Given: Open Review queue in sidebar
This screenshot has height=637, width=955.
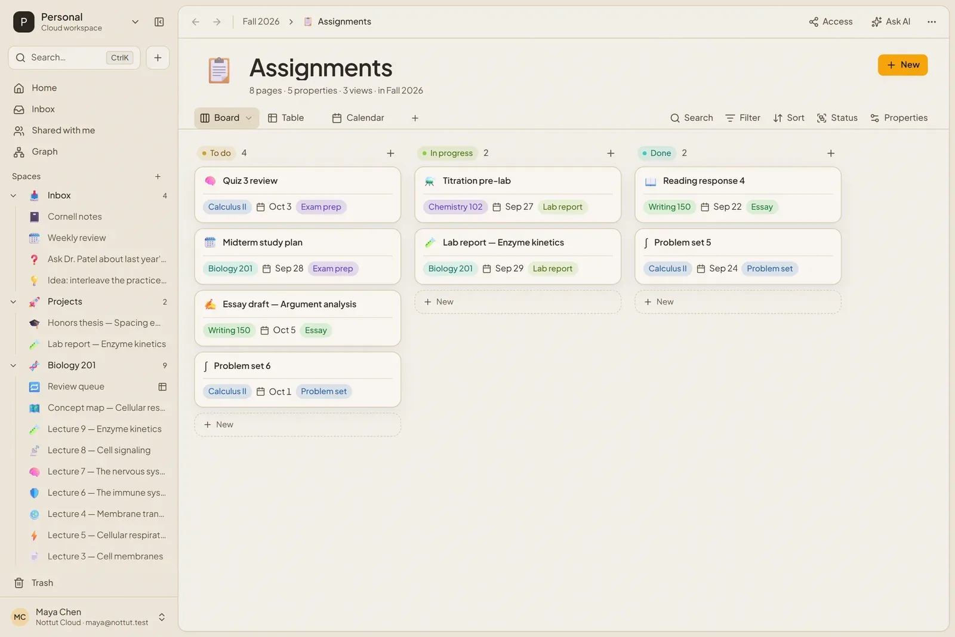Looking at the screenshot, I should point(97,387).
